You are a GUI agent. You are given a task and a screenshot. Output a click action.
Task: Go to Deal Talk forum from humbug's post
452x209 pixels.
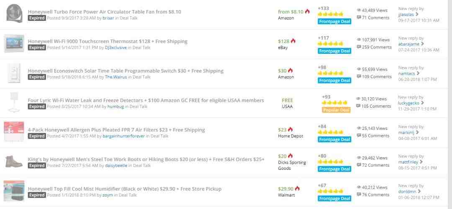pyautogui.click(x=139, y=106)
